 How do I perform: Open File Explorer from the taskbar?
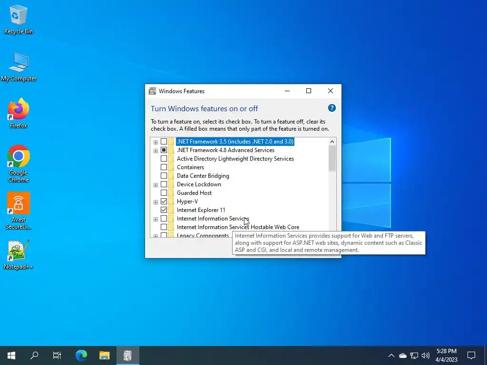tap(105, 355)
